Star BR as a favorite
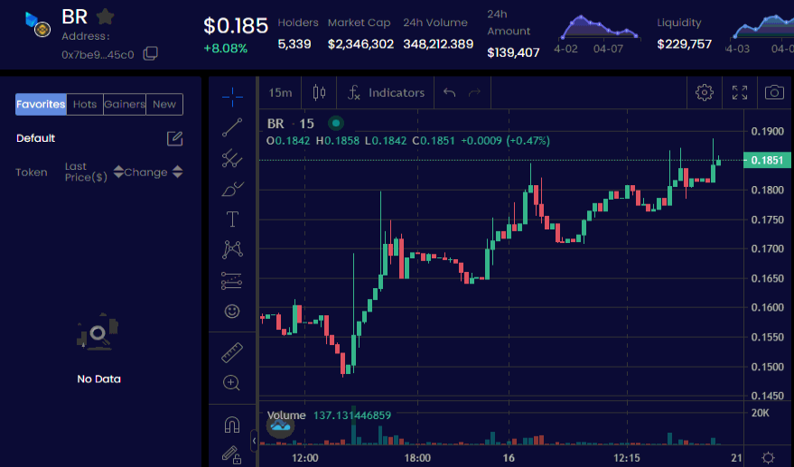 [x=105, y=17]
